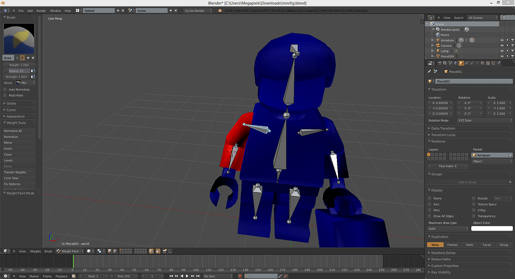The width and height of the screenshot is (515, 279).
Task: Open the Object Constraints chain tab
Action: tap(466, 63)
